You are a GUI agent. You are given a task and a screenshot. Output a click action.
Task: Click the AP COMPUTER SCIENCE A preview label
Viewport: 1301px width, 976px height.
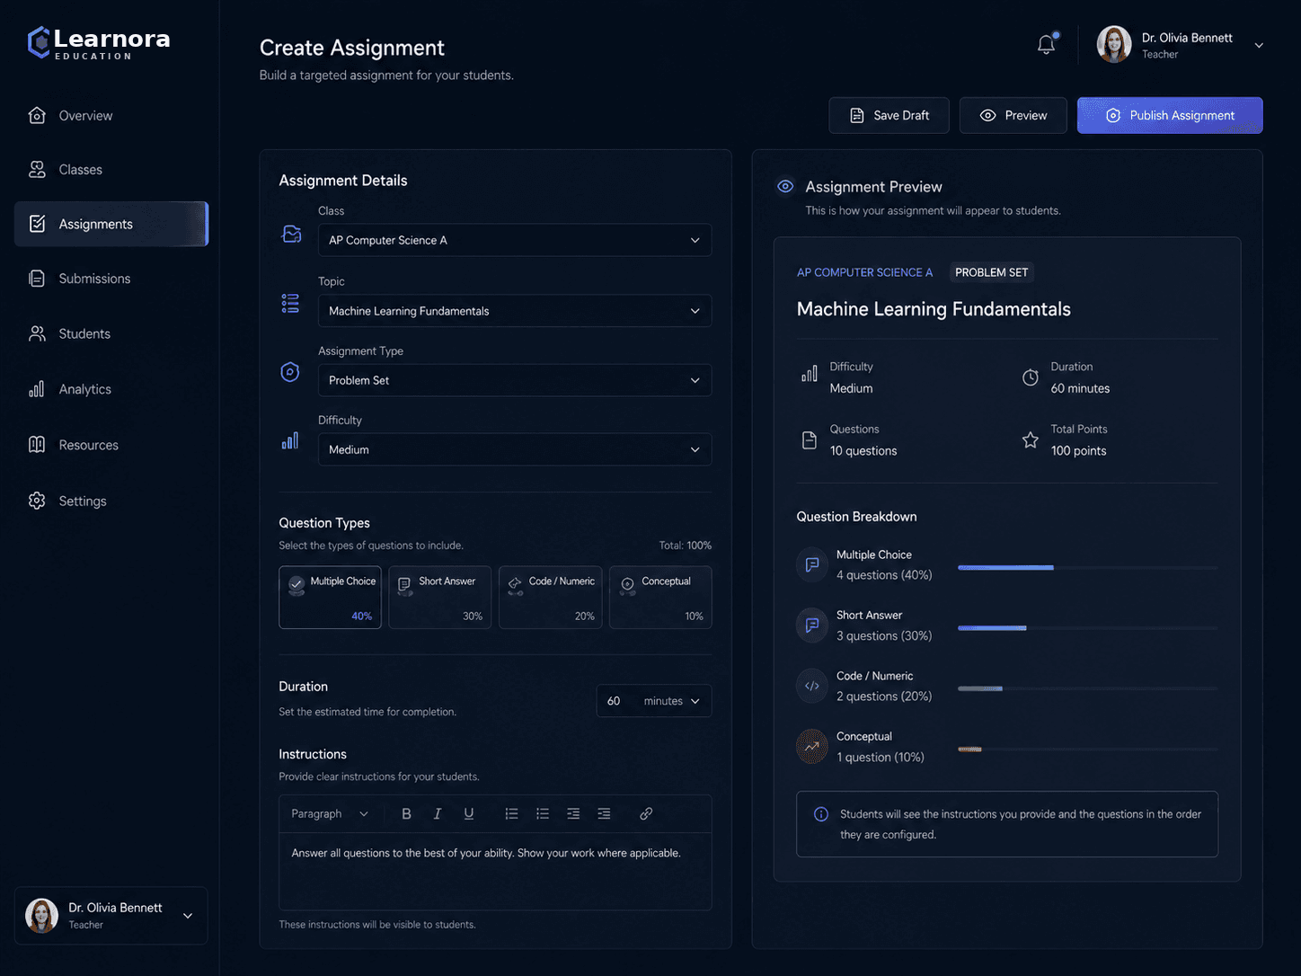click(x=864, y=272)
